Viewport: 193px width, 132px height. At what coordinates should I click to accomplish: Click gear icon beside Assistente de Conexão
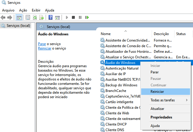[103, 46]
